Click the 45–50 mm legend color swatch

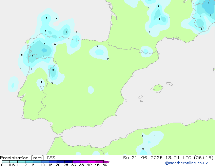click(100, 162)
